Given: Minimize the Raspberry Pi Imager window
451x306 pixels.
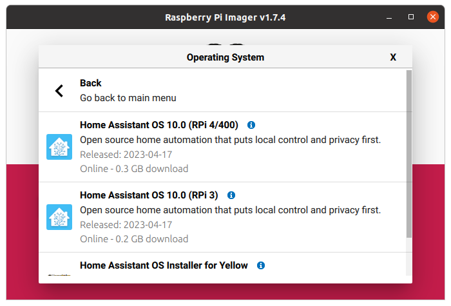Looking at the screenshot, I should click(389, 17).
